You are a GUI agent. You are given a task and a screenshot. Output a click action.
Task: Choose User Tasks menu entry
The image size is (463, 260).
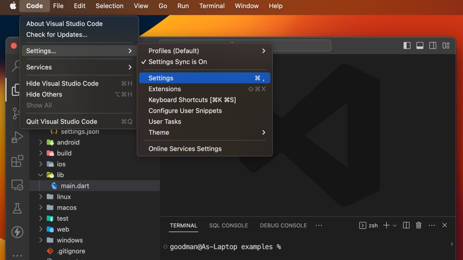tap(204, 121)
